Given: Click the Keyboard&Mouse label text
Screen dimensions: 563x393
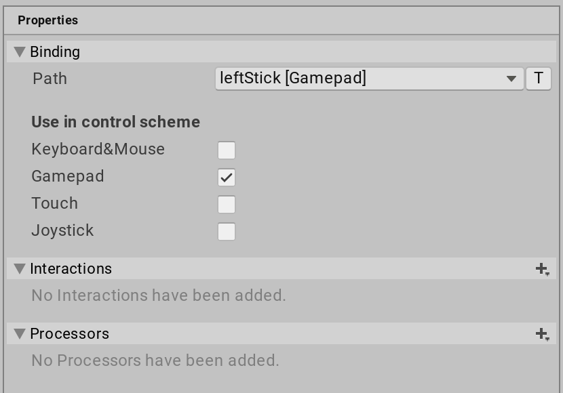Looking at the screenshot, I should click(x=98, y=150).
